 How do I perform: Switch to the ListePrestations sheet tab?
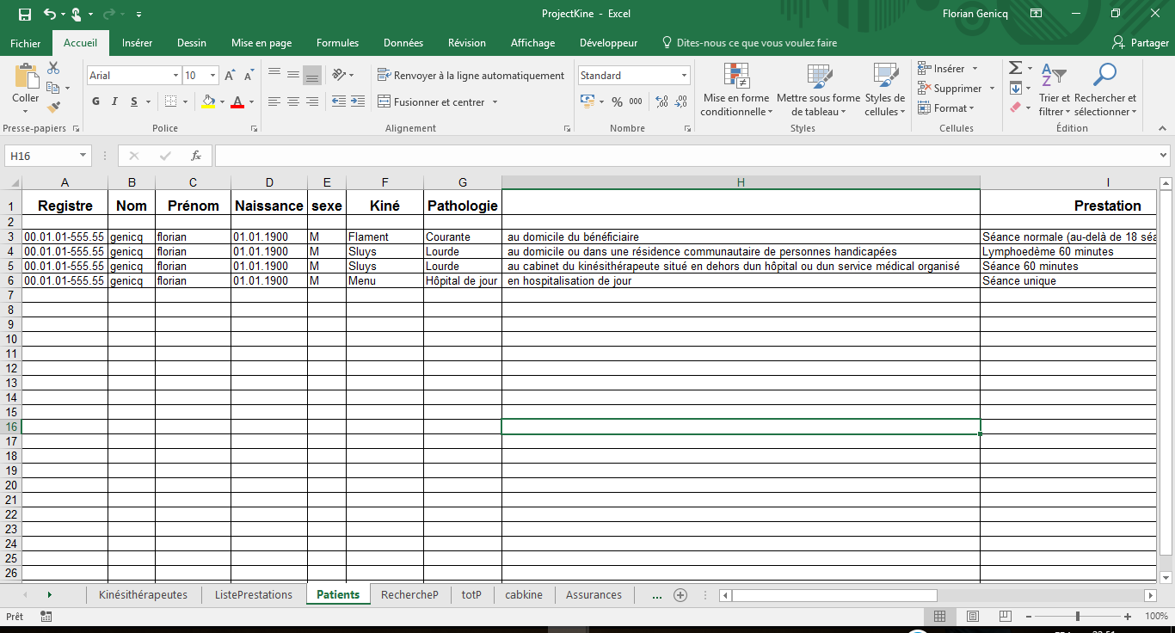(254, 595)
